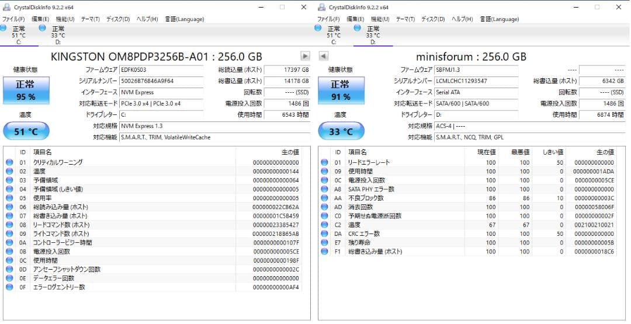This screenshot has width=631, height=324.
Task: Click the 項目名 column header in left window
Action: pos(133,152)
